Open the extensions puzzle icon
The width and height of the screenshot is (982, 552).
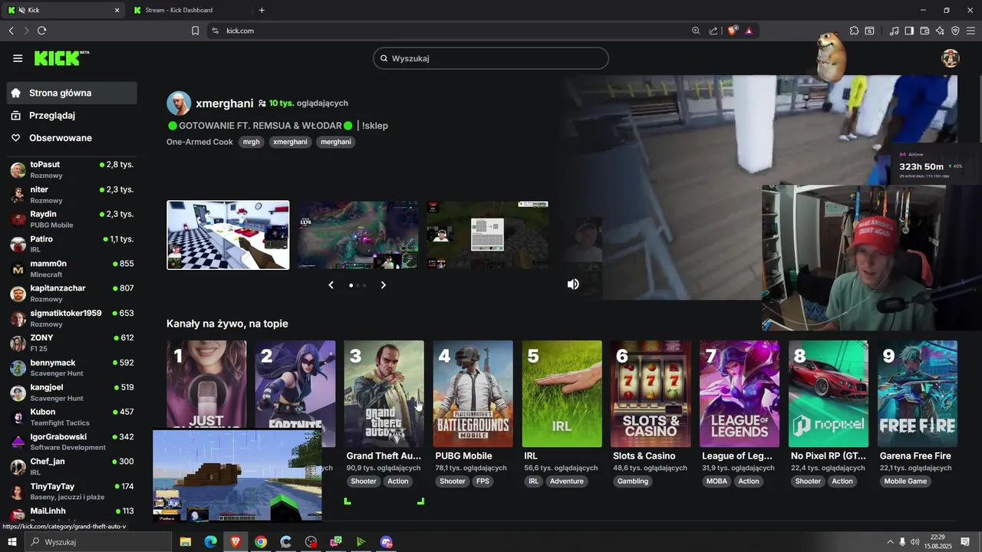[854, 31]
